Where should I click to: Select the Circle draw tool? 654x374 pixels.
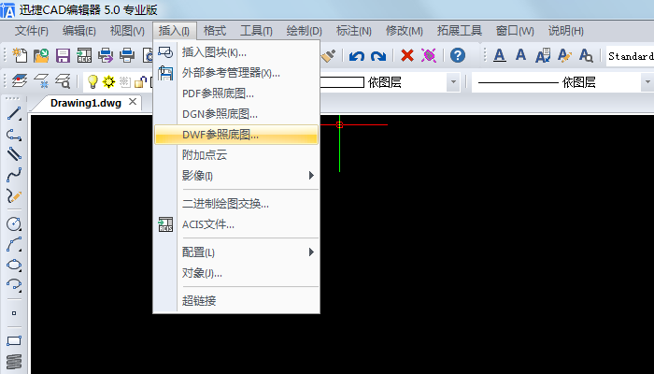tap(14, 223)
